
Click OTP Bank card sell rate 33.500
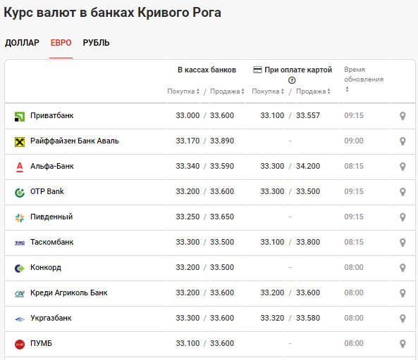(x=308, y=191)
